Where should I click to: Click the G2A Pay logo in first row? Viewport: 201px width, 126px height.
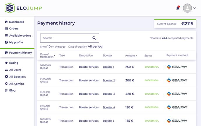pos(177,67)
